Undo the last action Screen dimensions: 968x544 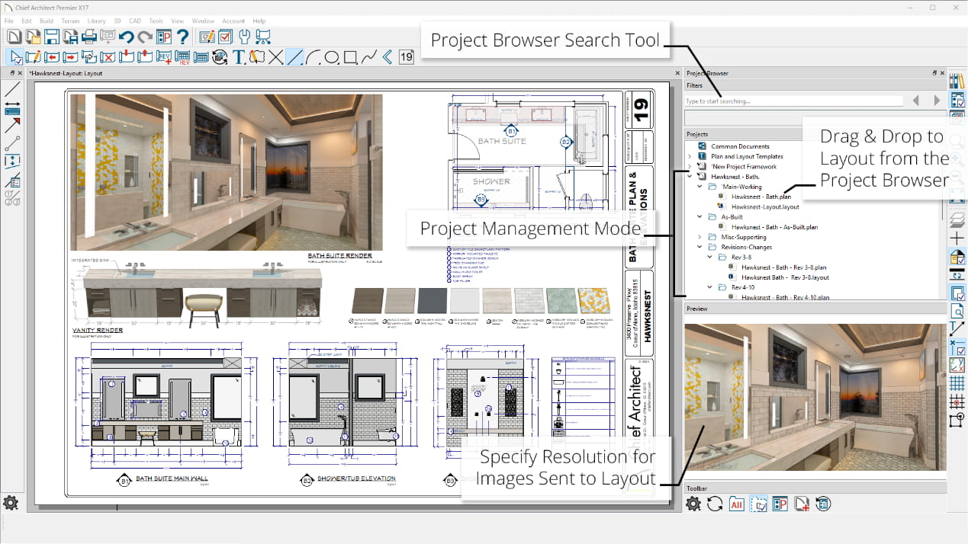[x=128, y=36]
